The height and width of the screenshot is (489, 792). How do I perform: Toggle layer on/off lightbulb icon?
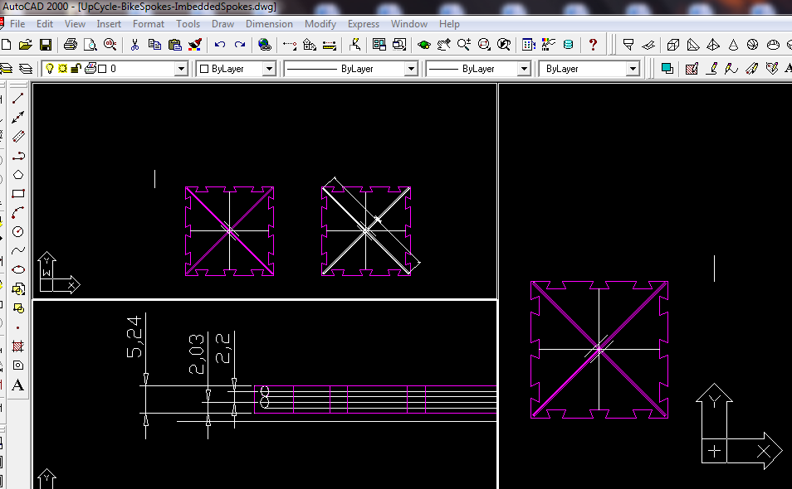click(x=49, y=69)
